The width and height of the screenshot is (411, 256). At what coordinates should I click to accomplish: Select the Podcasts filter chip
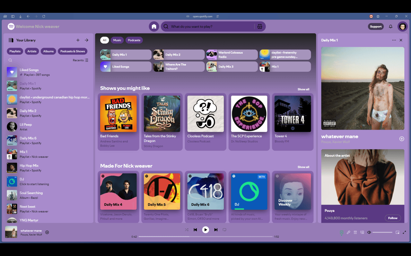[x=134, y=40]
